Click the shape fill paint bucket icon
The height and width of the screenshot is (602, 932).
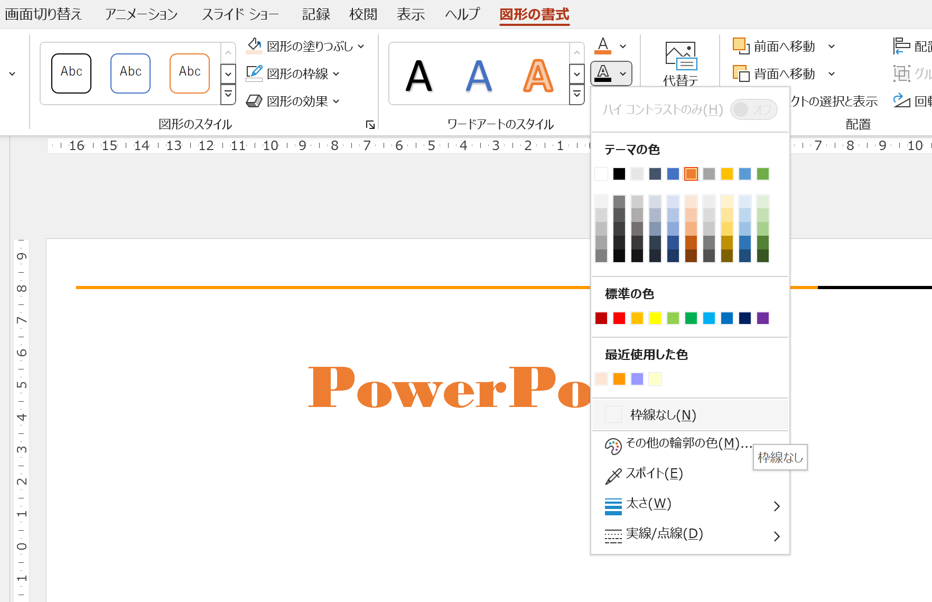coord(254,46)
